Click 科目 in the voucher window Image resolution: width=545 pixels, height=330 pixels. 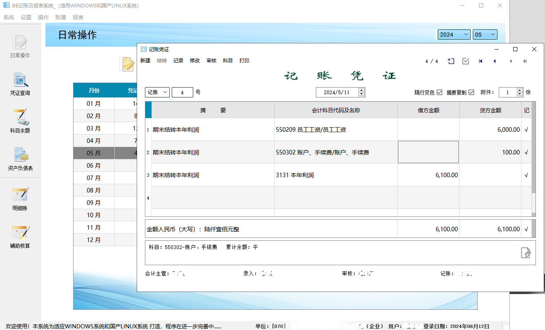point(228,61)
